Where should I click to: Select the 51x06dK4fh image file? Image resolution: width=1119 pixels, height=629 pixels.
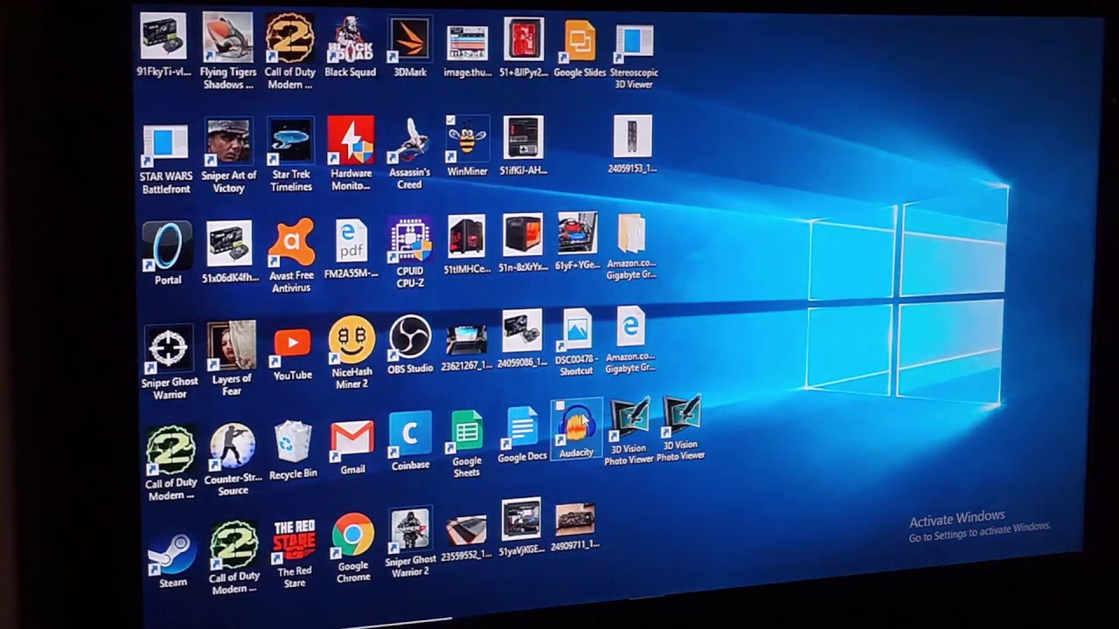[x=230, y=252]
